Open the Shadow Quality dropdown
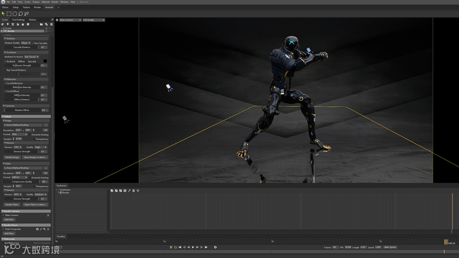This screenshot has height=258, width=459. (x=26, y=43)
